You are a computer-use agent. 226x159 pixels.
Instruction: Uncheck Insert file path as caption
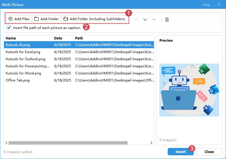(x=9, y=28)
